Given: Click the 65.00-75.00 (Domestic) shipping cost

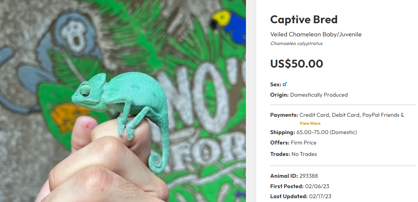Looking at the screenshot, I should pyautogui.click(x=326, y=132).
